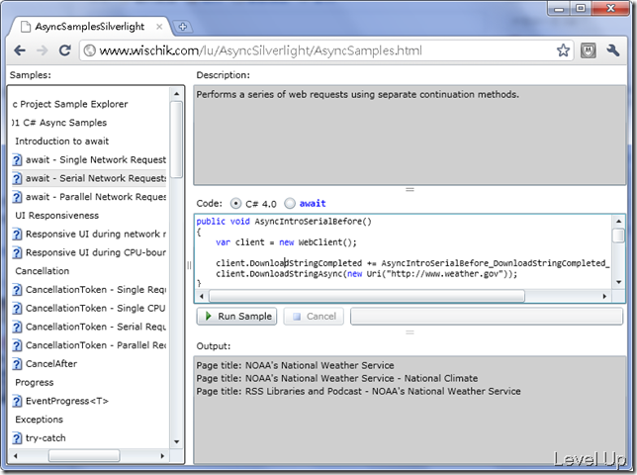Viewport: 637px width, 475px height.
Task: Click the progress bar beside Cancel
Action: pyautogui.click(x=487, y=316)
